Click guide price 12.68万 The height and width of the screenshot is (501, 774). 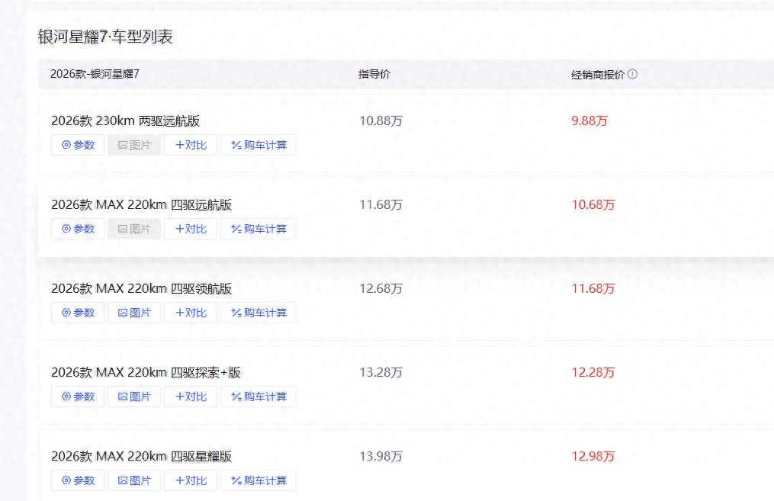pos(381,289)
